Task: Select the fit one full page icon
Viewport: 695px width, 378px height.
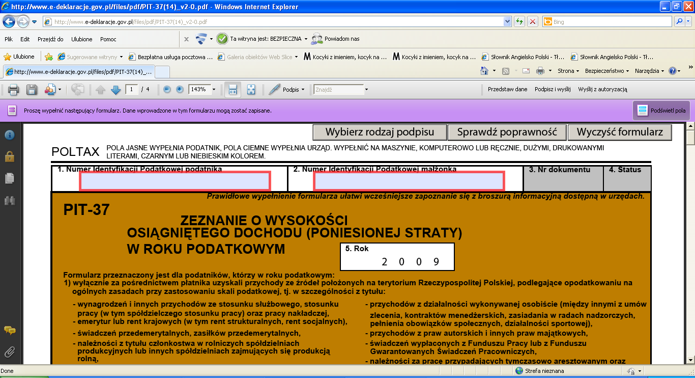Action: 251,90
